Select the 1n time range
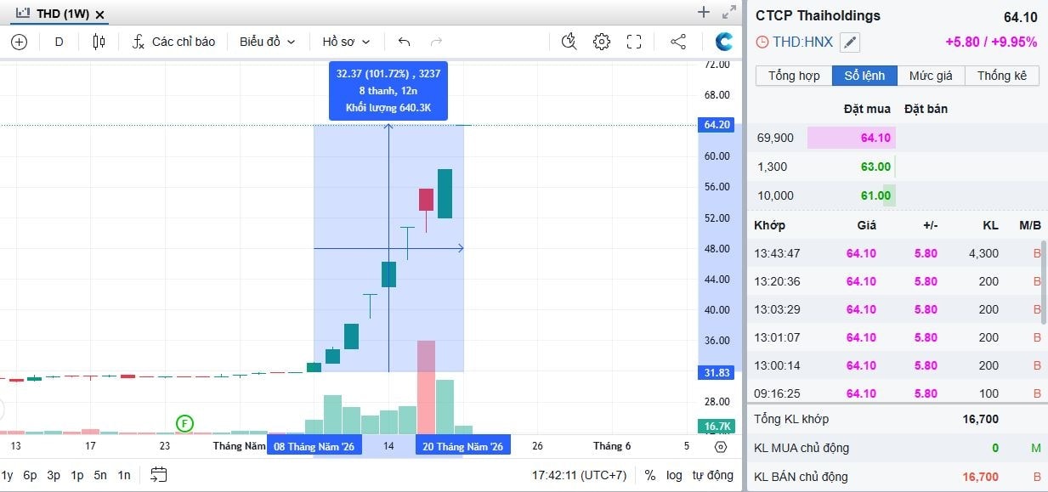The width and height of the screenshot is (1048, 492). [x=124, y=475]
